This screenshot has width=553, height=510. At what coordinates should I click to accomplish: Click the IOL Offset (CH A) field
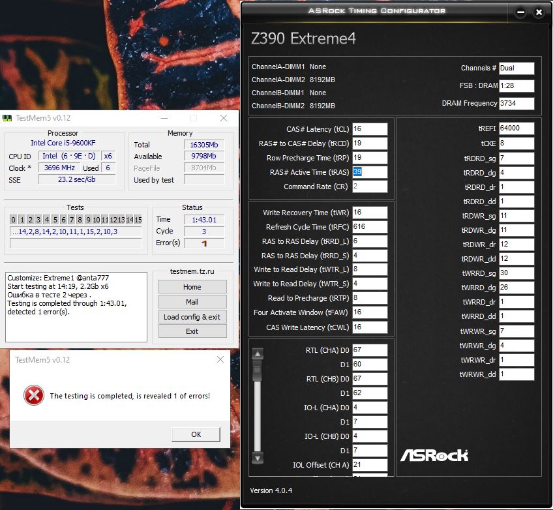(x=370, y=464)
